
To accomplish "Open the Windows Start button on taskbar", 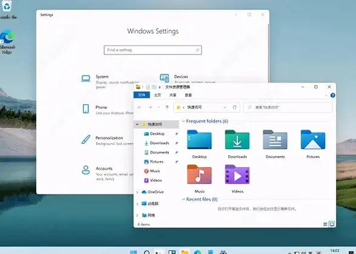I will pos(133,252).
